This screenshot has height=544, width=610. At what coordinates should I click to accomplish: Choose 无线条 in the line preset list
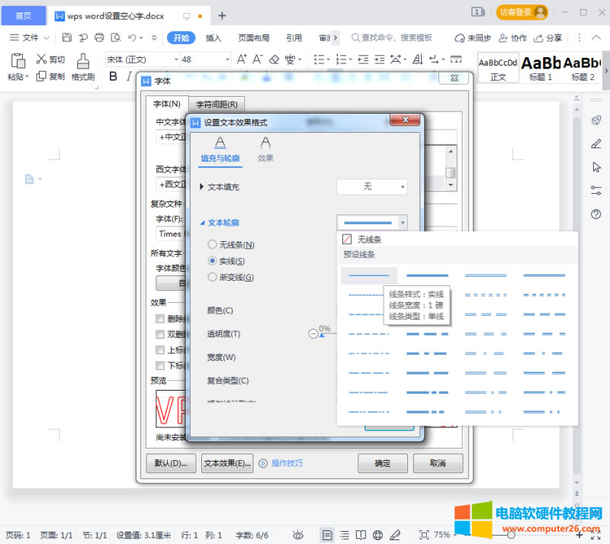coord(369,240)
